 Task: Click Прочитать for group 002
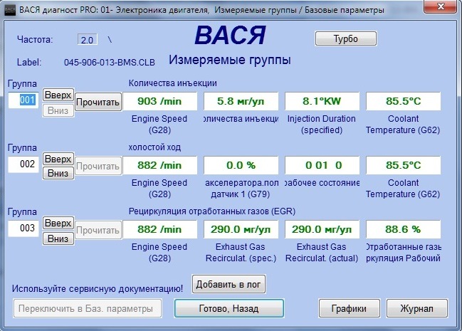coord(98,166)
